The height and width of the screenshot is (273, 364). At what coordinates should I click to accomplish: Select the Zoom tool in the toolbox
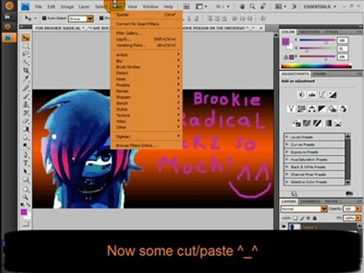click(26, 197)
